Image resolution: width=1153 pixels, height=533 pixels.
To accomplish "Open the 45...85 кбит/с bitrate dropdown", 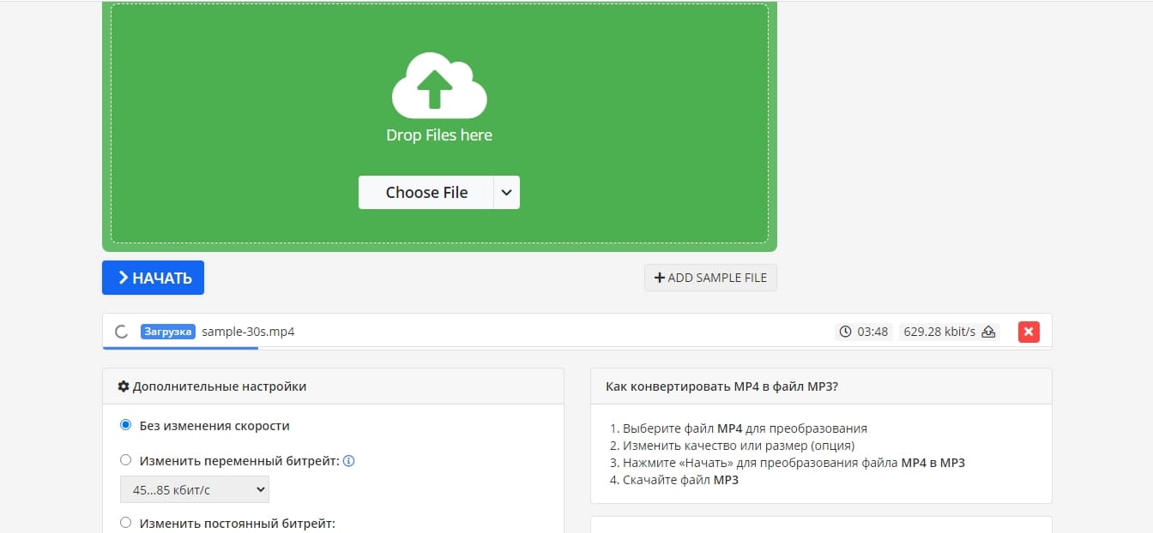I will (195, 489).
